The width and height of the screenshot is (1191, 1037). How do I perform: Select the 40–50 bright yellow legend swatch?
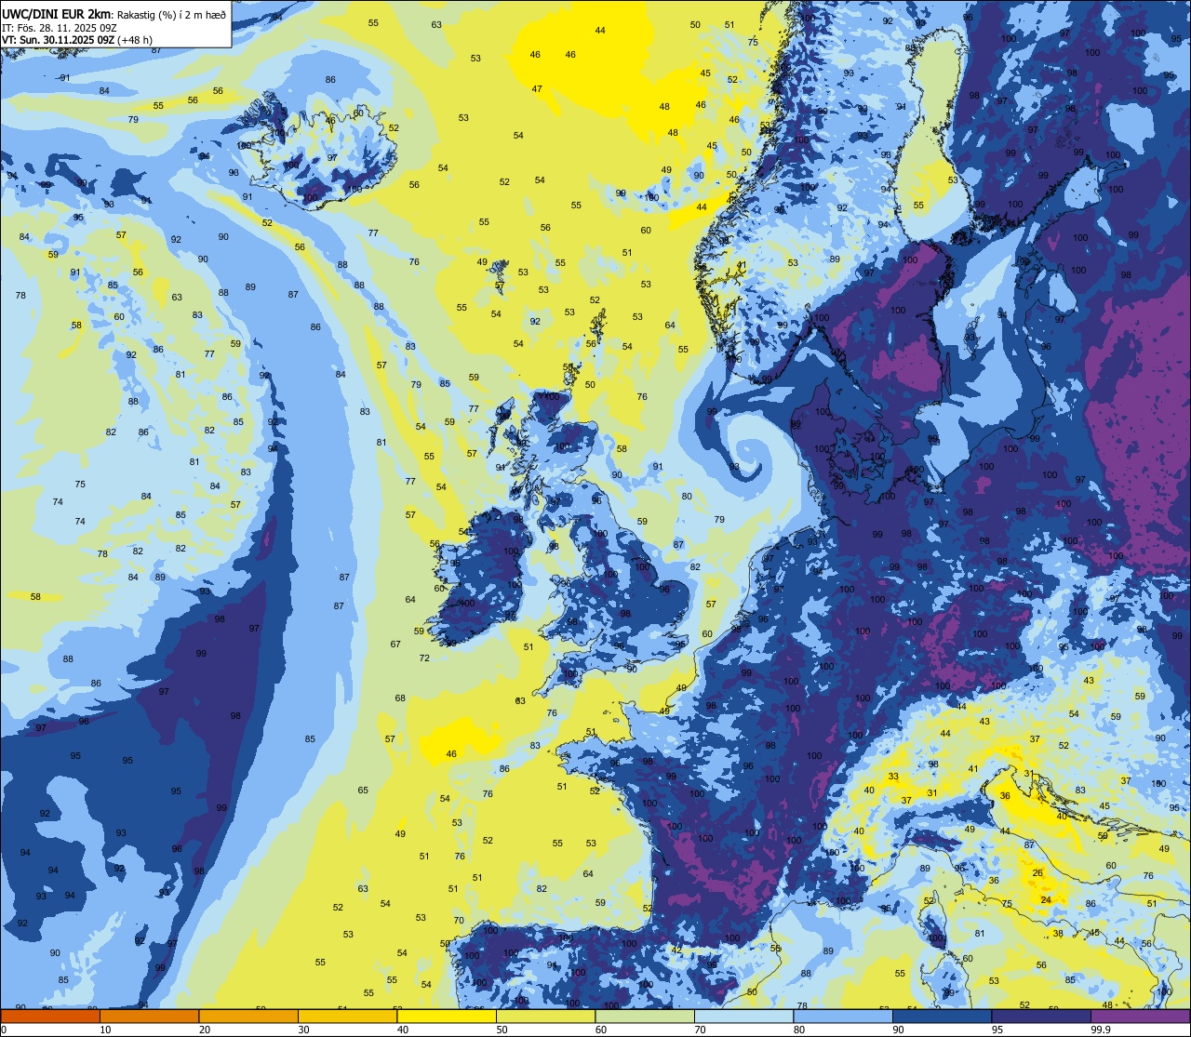pos(447,1017)
